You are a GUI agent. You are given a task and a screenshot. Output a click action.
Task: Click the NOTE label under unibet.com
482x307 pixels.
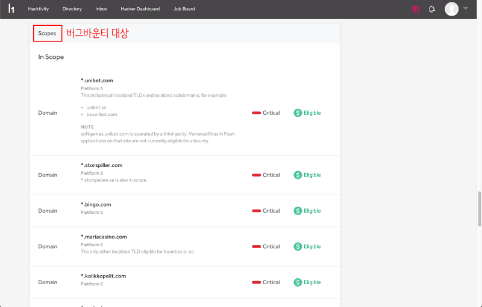pyautogui.click(x=87, y=127)
